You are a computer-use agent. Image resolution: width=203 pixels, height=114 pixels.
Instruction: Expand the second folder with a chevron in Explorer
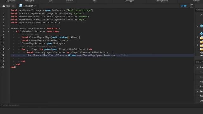[x=197, y=45]
